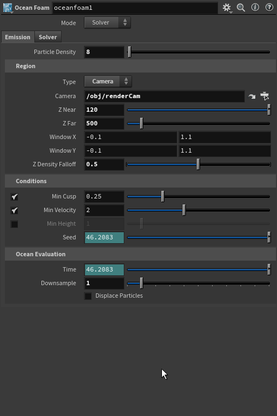Click the Particle Density value field
The width and height of the screenshot is (277, 416).
(104, 52)
